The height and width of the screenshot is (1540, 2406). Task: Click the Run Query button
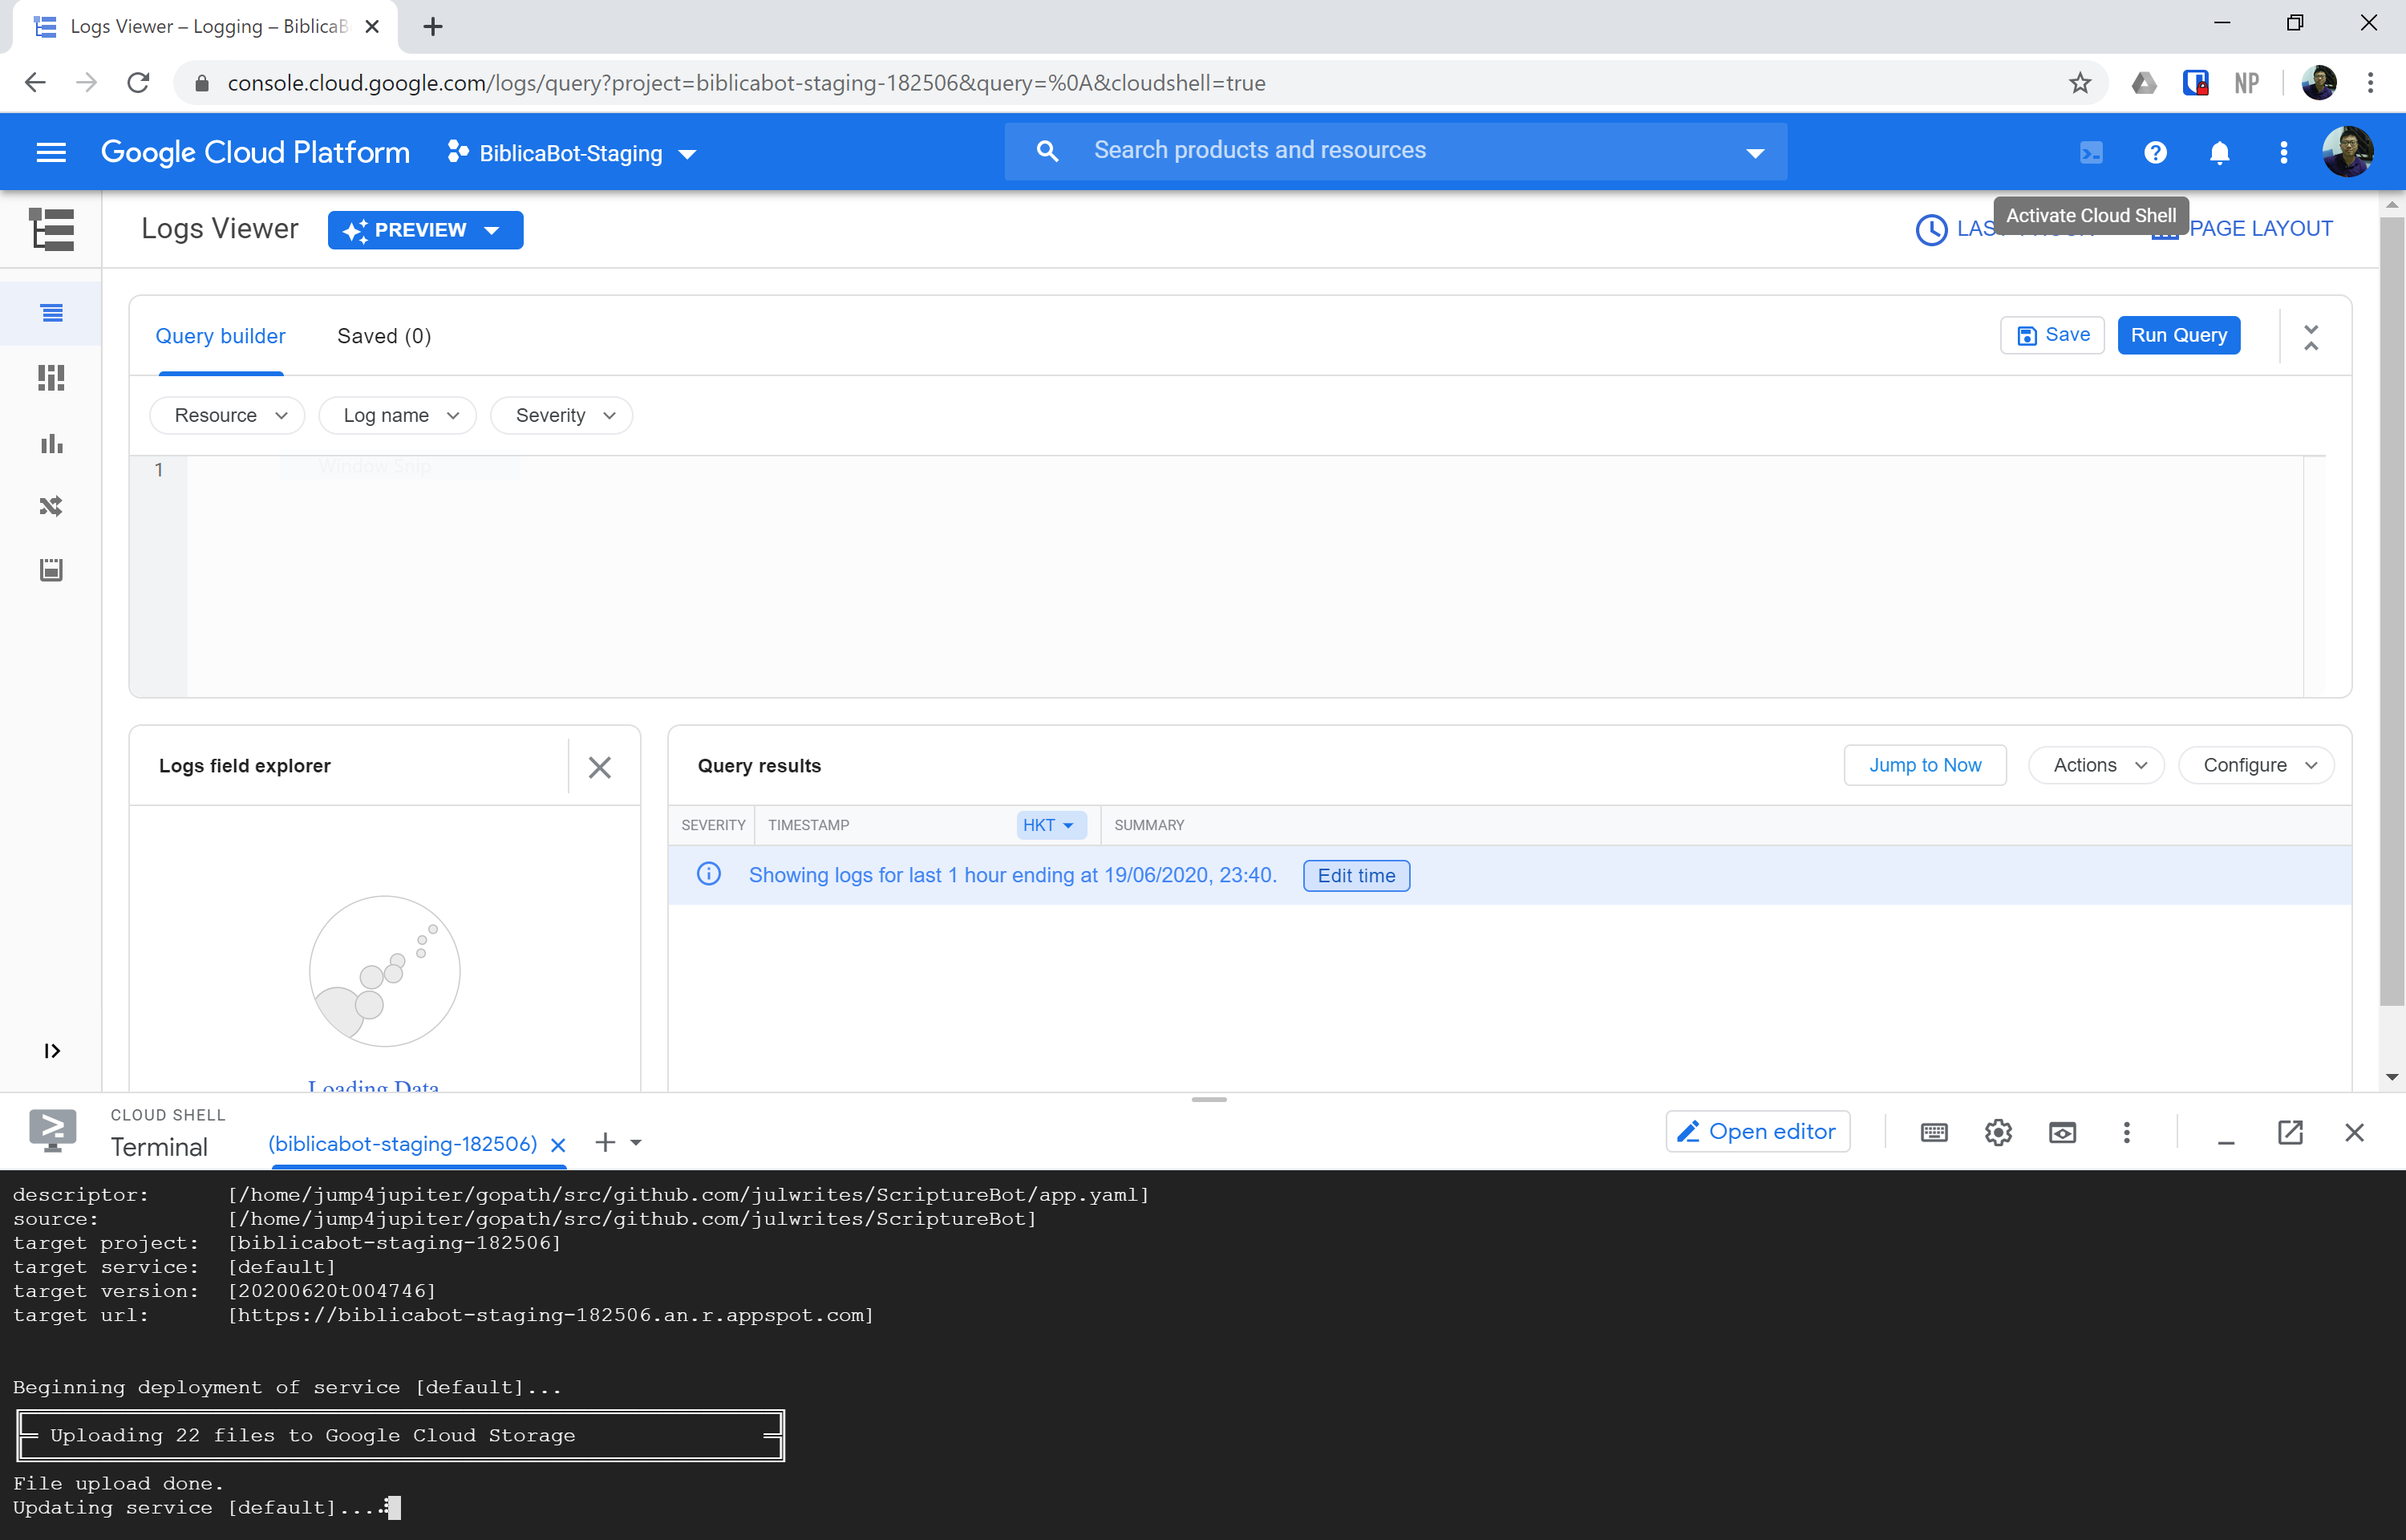point(2178,335)
